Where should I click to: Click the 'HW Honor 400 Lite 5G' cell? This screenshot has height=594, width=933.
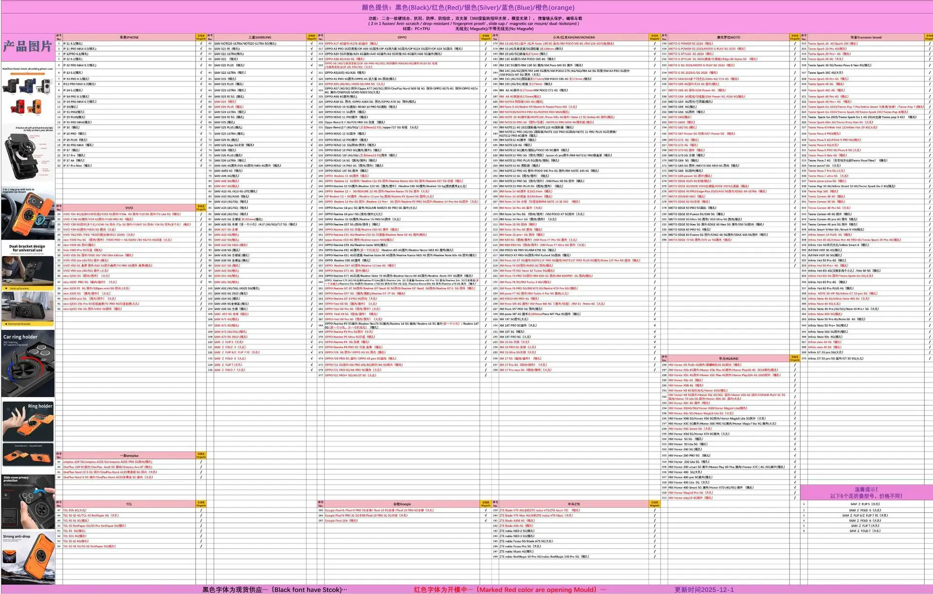click(x=728, y=482)
